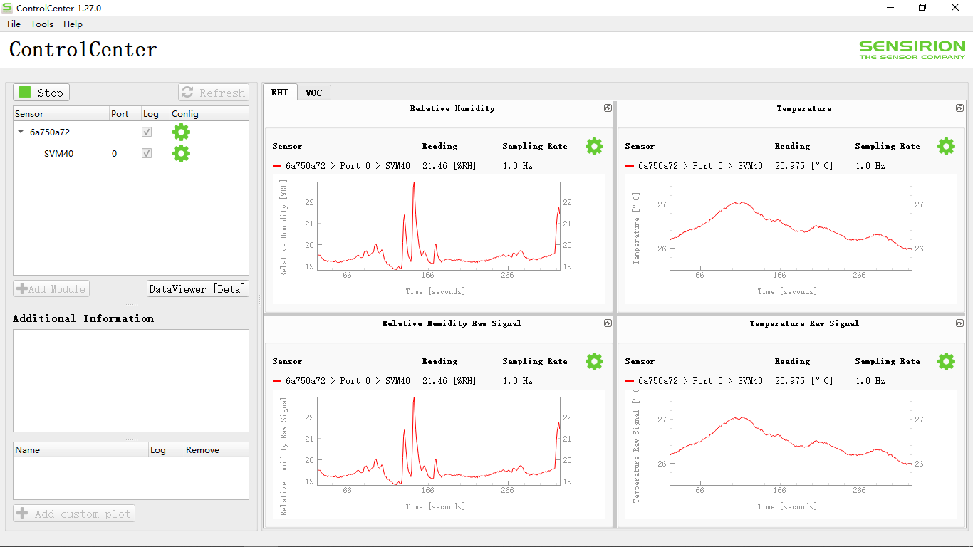
Task: Select the SVM40 tree row
Action: [131, 153]
